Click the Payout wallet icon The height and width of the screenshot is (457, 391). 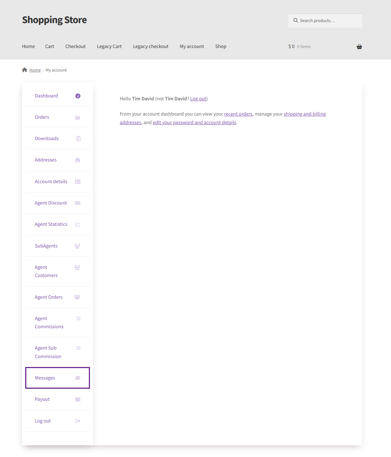[x=78, y=399]
